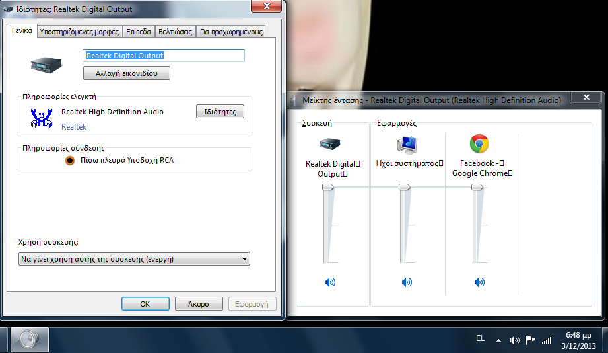This screenshot has width=608, height=353.
Task: Click the Realtek Digital Output device icon in mixer
Action: point(329,143)
